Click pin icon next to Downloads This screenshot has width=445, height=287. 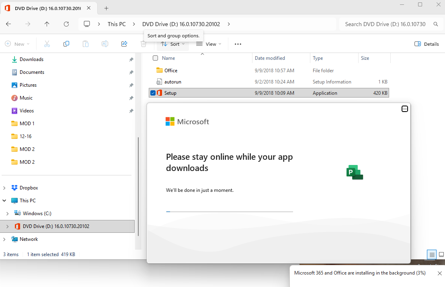click(131, 59)
